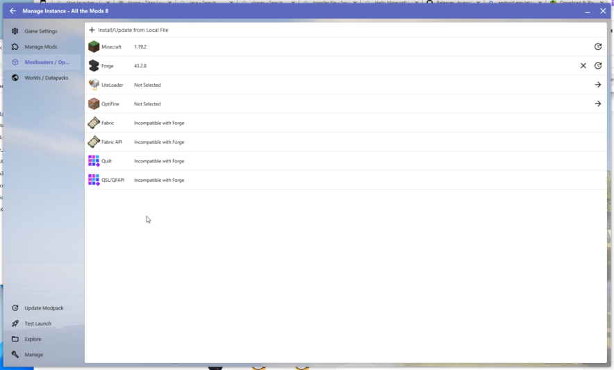Image resolution: width=614 pixels, height=370 pixels.
Task: Expand LiteLoader selection arrow
Action: (x=598, y=85)
